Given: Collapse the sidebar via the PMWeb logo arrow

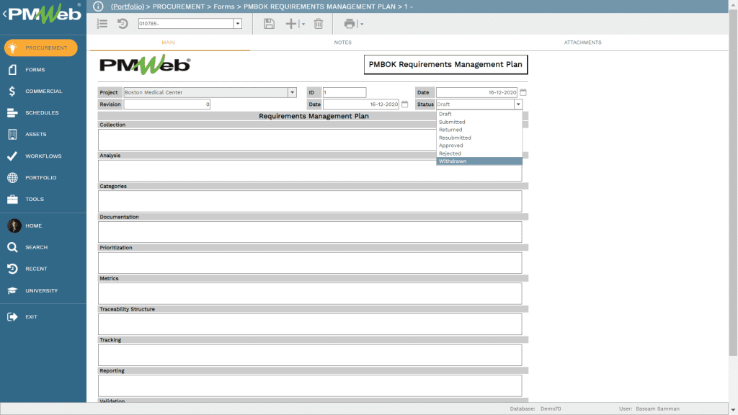Looking at the screenshot, I should point(5,14).
